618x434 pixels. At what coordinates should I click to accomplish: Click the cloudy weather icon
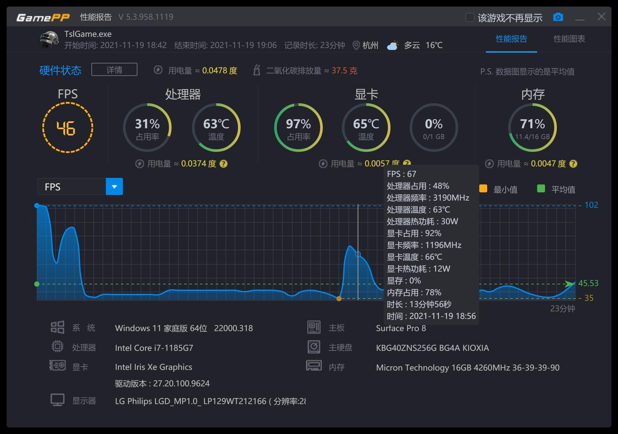click(392, 45)
